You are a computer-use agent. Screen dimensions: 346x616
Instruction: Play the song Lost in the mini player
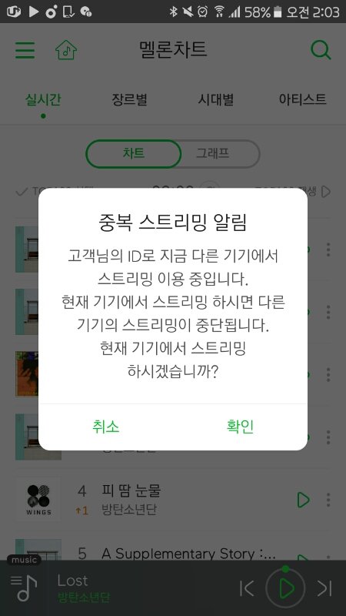point(286,588)
